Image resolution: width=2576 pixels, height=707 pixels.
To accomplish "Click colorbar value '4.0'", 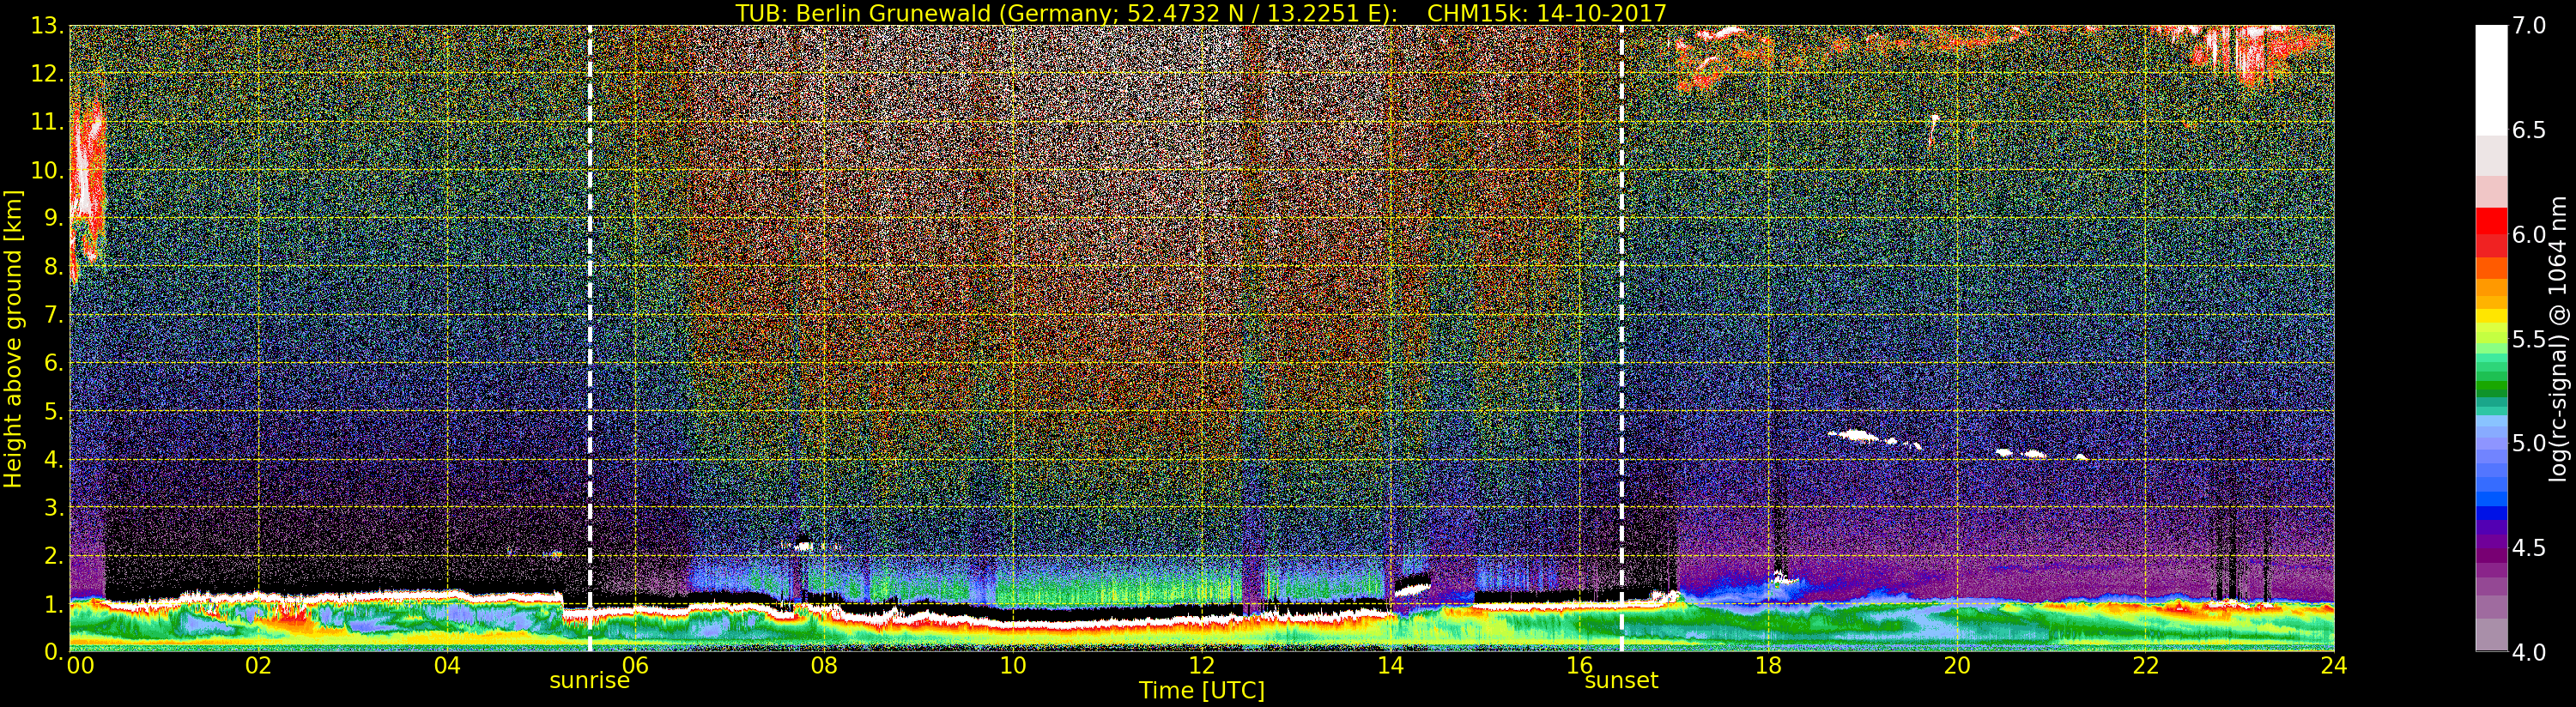I will point(2529,652).
